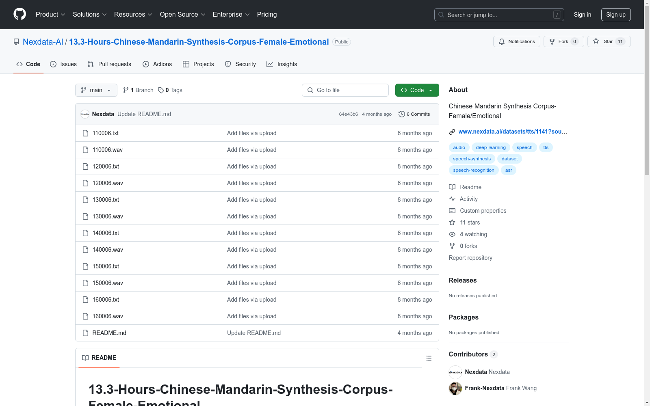Viewport: 650px width, 406px height.
Task: Filter by the audio topic tag
Action: pyautogui.click(x=459, y=147)
